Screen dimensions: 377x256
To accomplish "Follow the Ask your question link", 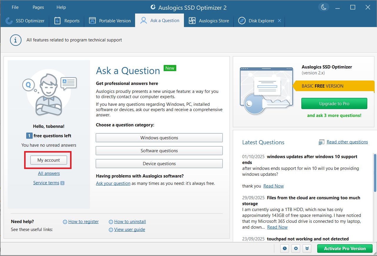I will [x=113, y=183].
